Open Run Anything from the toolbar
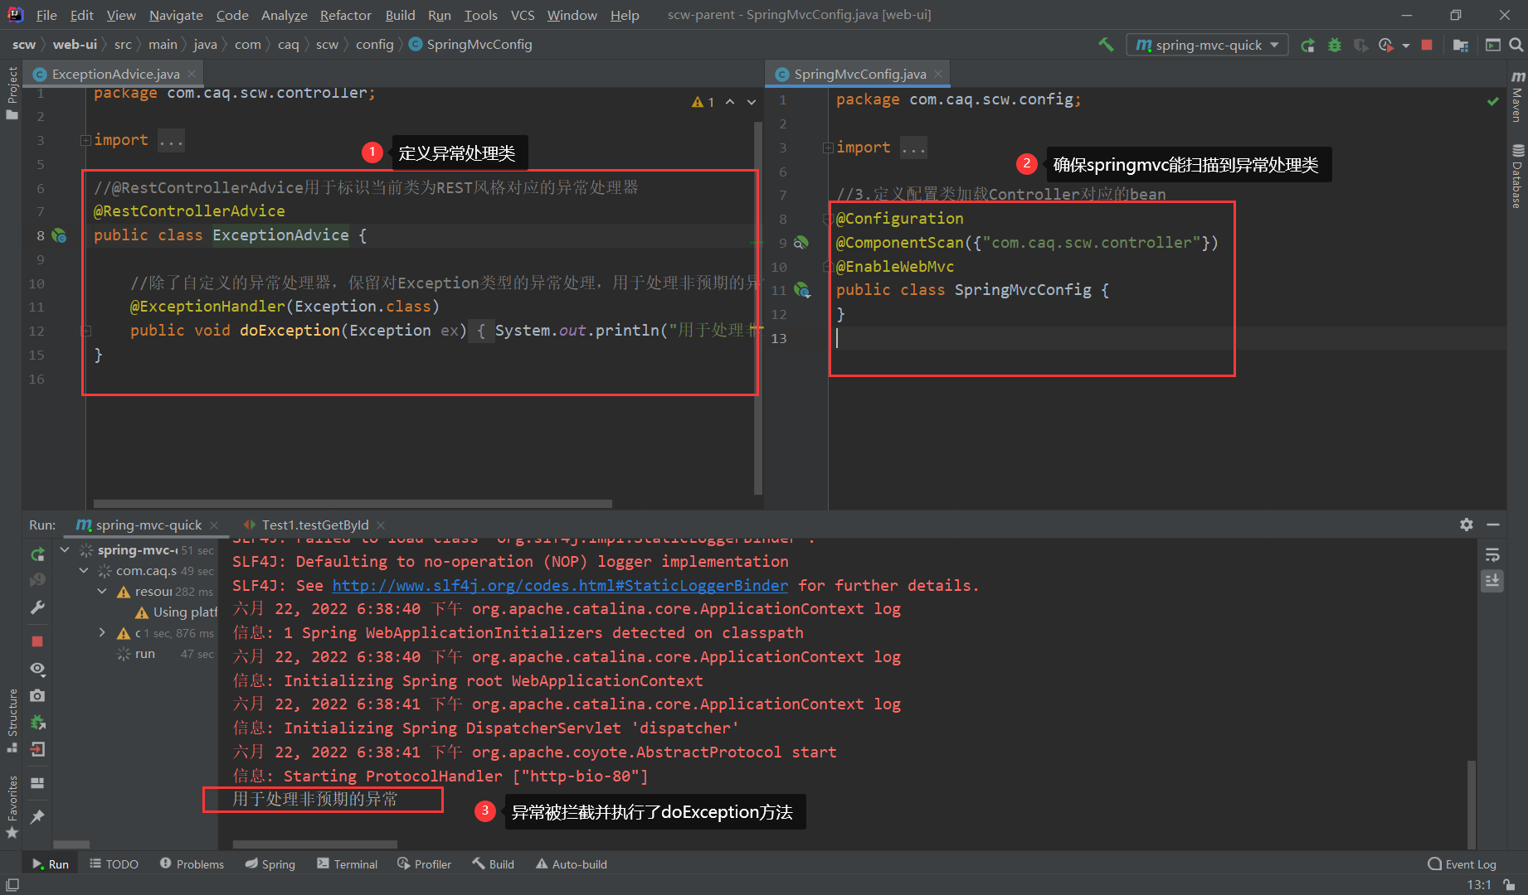This screenshot has width=1528, height=895. pos(1492,45)
